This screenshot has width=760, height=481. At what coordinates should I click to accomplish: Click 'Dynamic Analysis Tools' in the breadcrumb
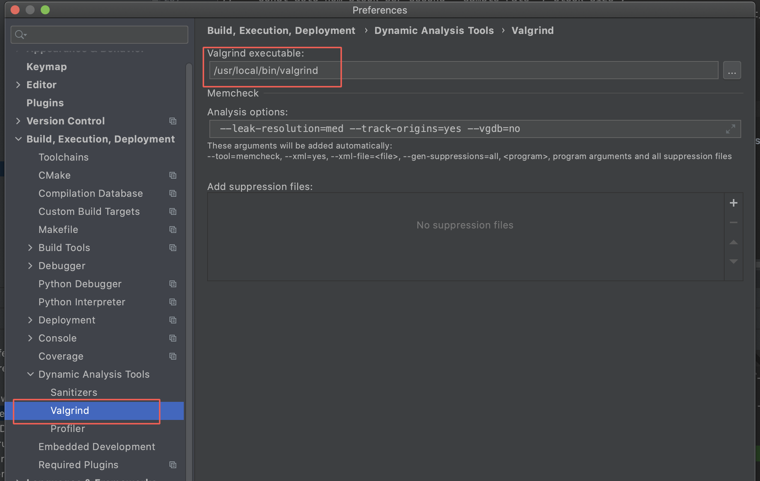tap(434, 31)
